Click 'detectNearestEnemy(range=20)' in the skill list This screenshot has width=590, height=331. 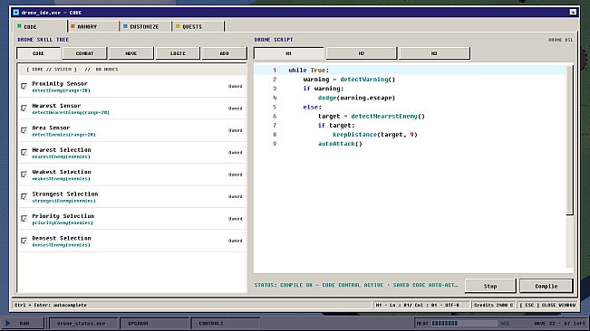pos(71,112)
